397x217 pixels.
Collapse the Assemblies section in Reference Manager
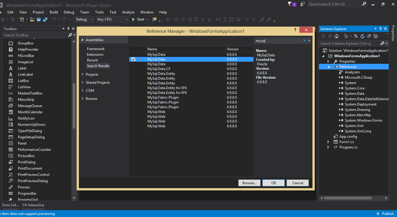click(82, 40)
